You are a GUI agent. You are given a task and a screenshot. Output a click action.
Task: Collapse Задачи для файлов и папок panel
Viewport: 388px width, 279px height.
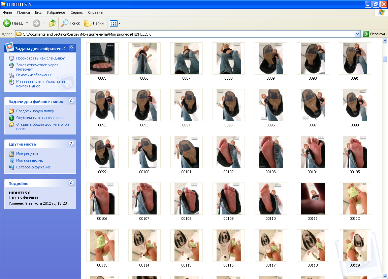click(71, 101)
